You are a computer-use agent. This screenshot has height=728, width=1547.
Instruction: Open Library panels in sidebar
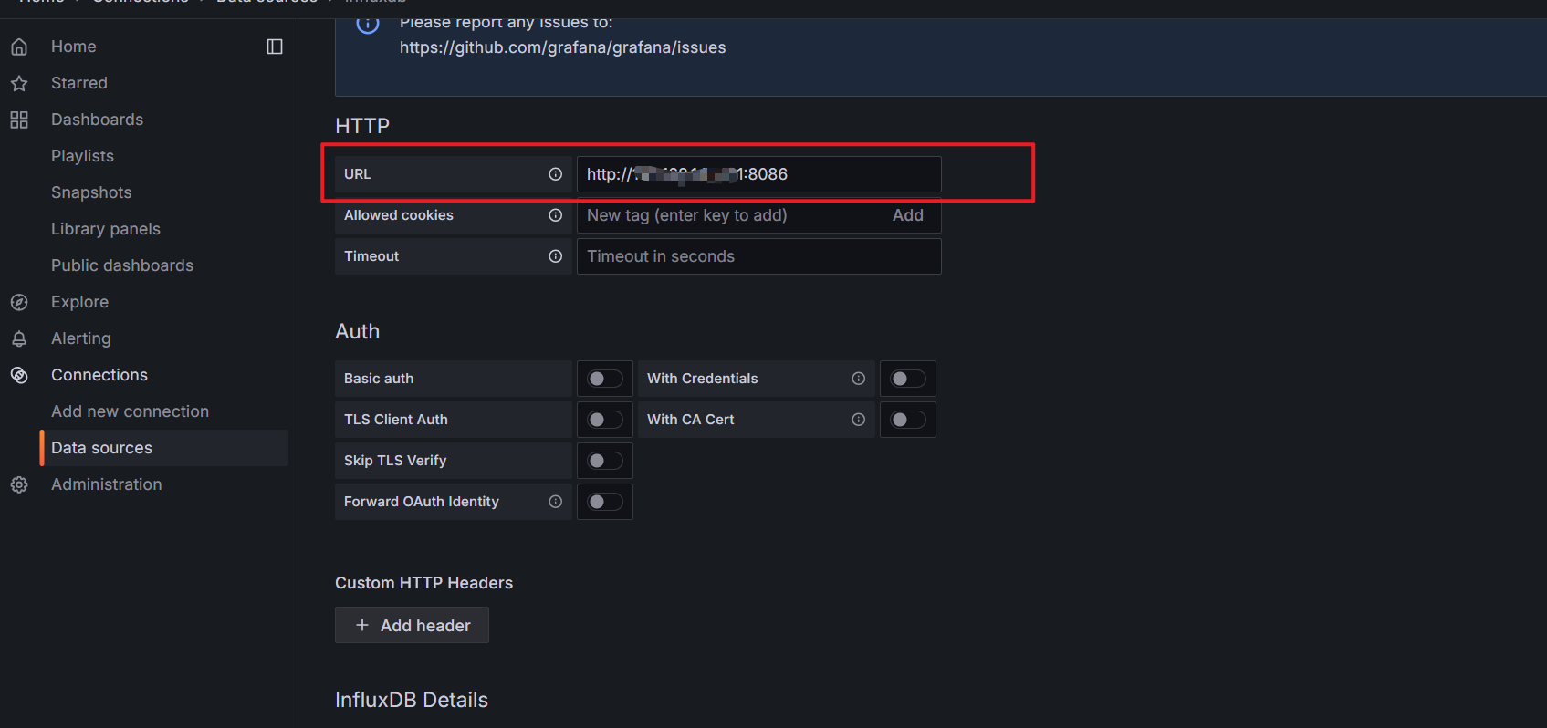(x=106, y=229)
